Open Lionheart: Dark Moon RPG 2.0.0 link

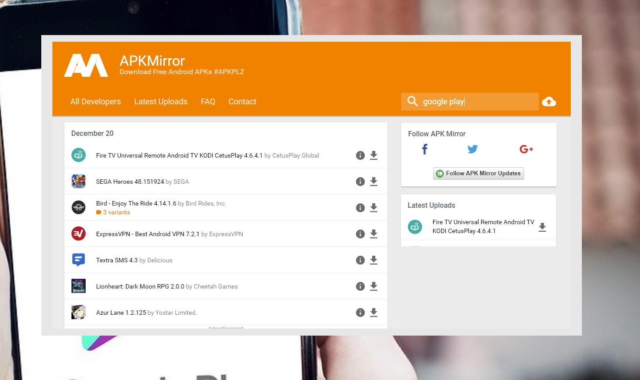click(x=140, y=286)
